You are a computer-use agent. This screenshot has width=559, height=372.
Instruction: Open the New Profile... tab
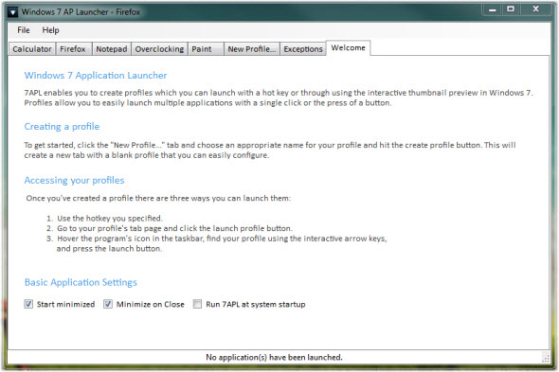(252, 49)
